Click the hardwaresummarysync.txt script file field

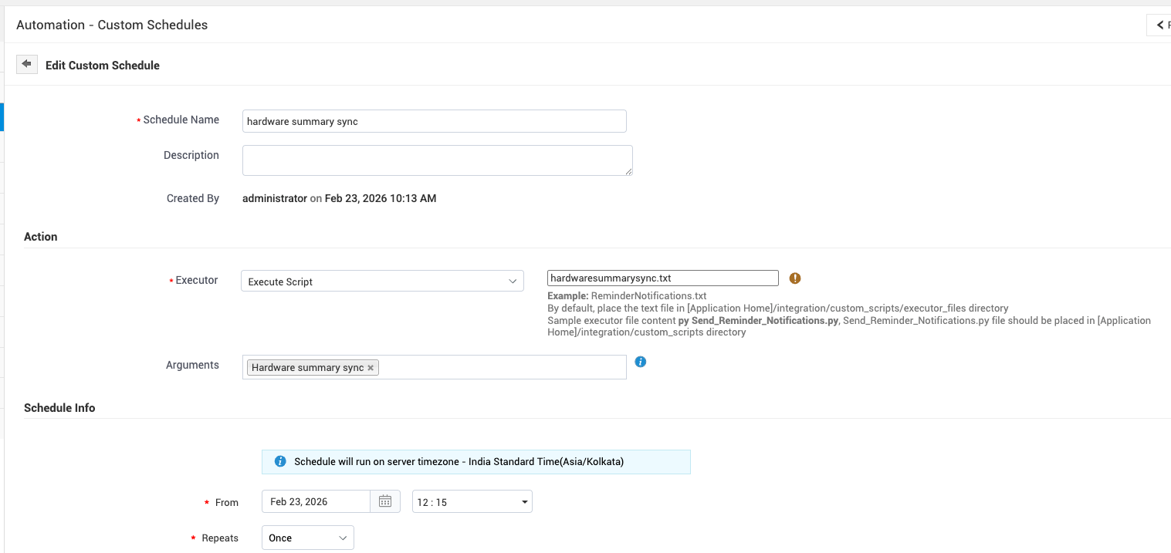tap(662, 278)
